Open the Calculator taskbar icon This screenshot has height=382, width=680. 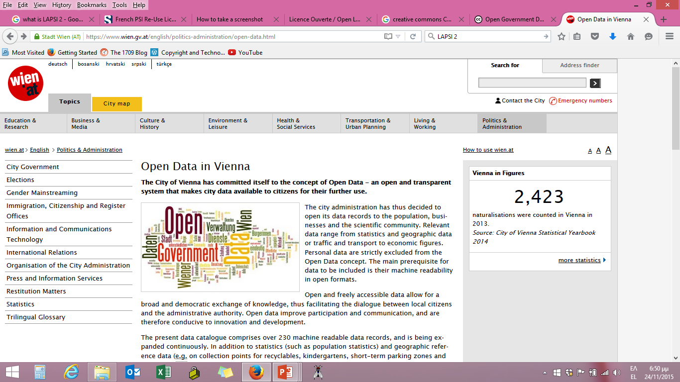[40, 372]
